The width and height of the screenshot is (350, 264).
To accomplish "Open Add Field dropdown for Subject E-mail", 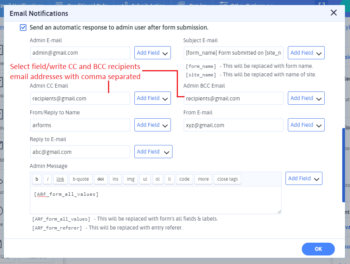I will point(306,53).
